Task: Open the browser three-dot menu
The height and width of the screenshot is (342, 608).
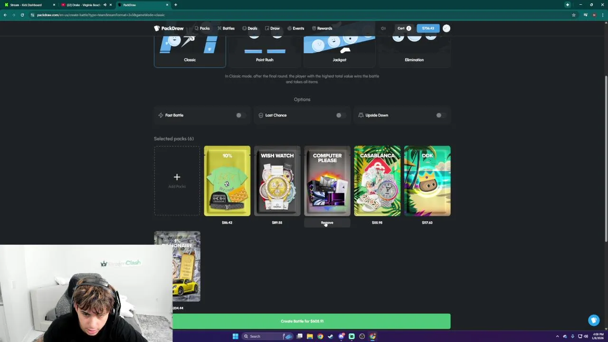Action: click(x=602, y=15)
